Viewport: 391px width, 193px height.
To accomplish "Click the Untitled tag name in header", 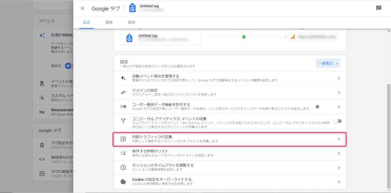I will click(150, 6).
